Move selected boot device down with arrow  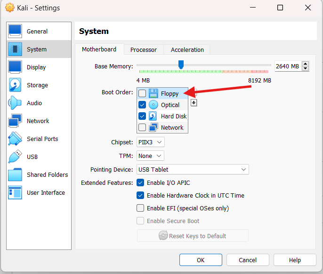pyautogui.click(x=194, y=102)
